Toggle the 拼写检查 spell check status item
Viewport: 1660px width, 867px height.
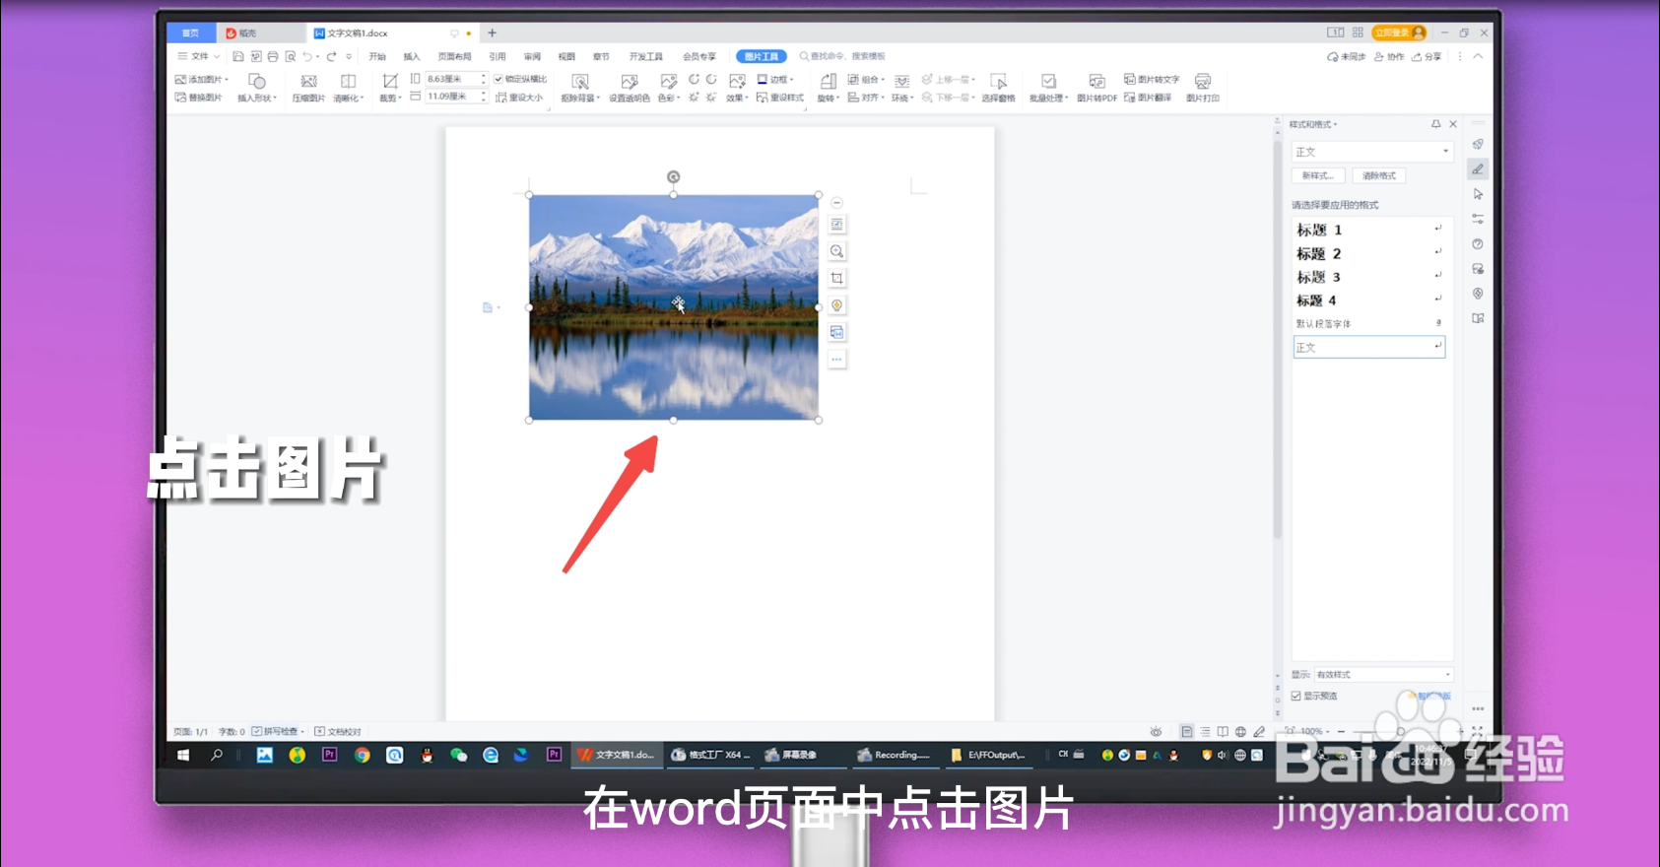tap(278, 731)
